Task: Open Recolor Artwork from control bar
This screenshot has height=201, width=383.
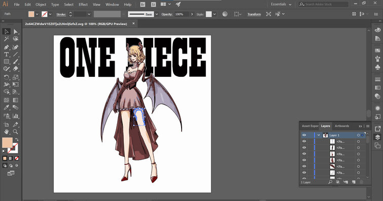Action: [225, 14]
